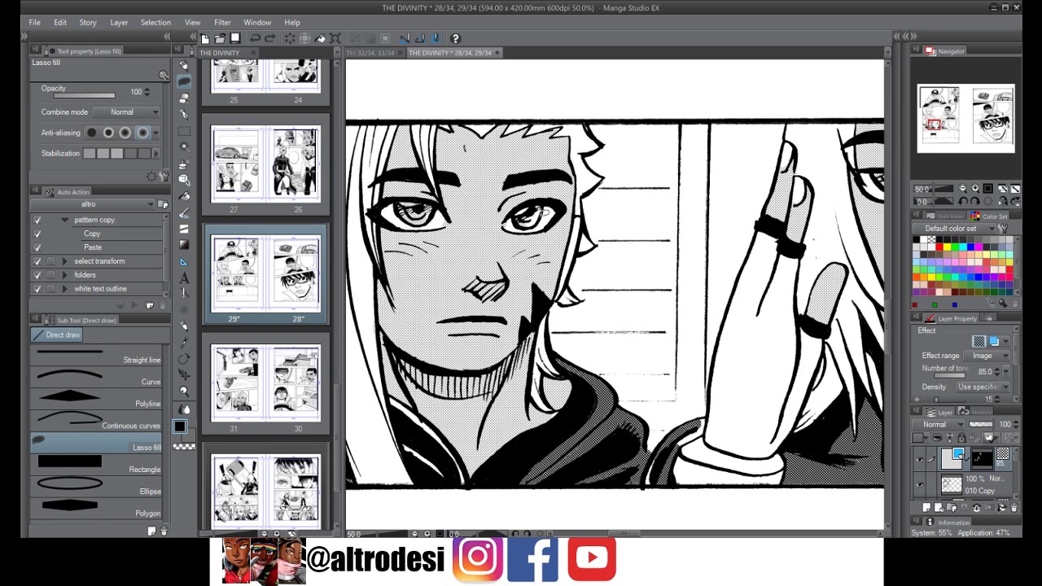This screenshot has width=1042, height=586.
Task: Open Help via the question mark icon
Action: (x=455, y=38)
